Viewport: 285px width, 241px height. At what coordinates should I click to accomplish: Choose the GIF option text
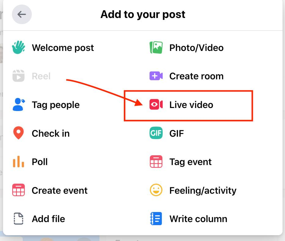[176, 134]
